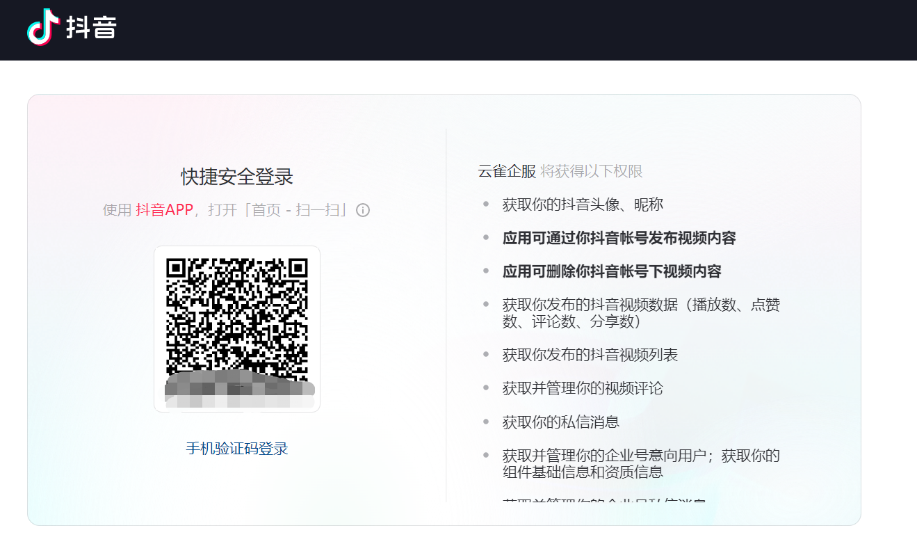This screenshot has height=544, width=917.
Task: Click the 将获得以下权限 label
Action: click(592, 171)
